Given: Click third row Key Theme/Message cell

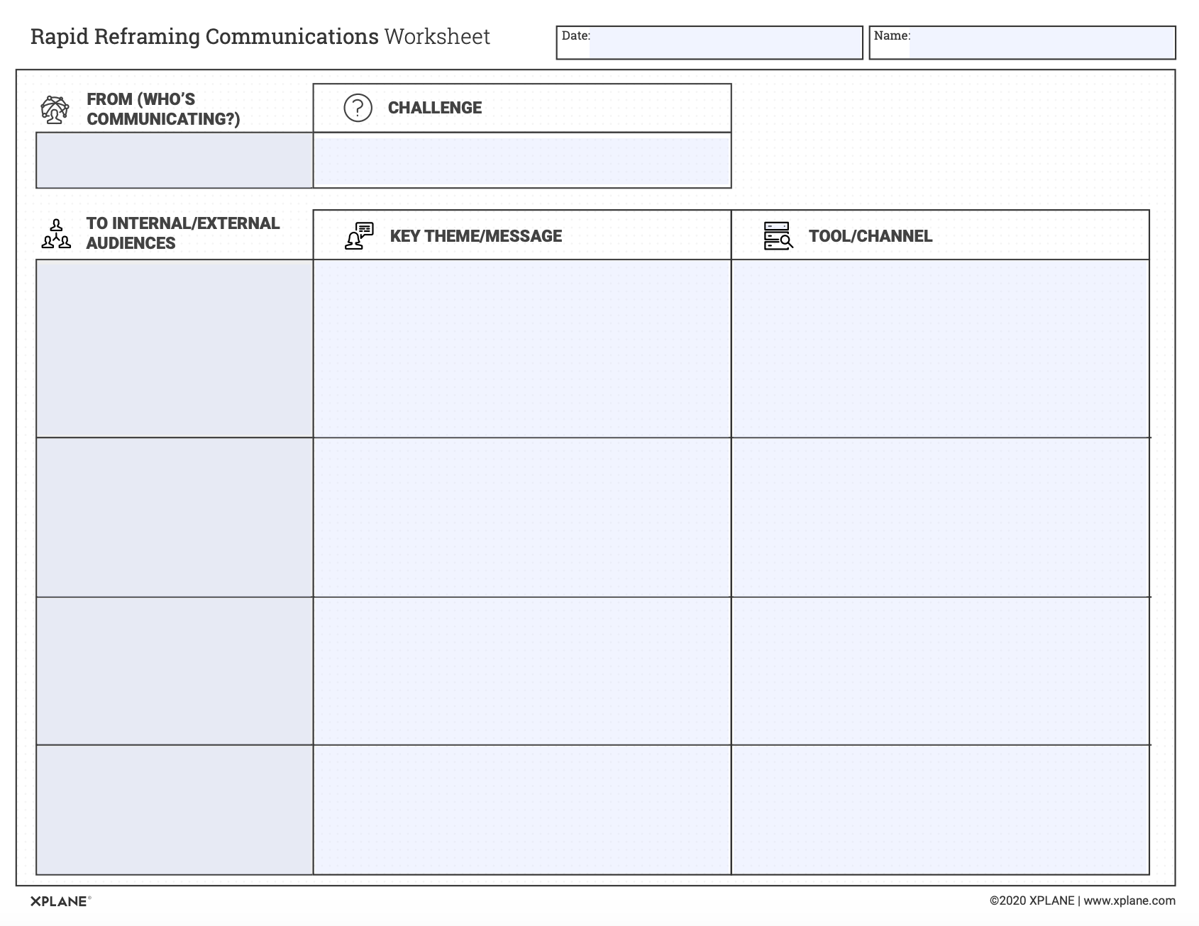Looking at the screenshot, I should 521,671.
